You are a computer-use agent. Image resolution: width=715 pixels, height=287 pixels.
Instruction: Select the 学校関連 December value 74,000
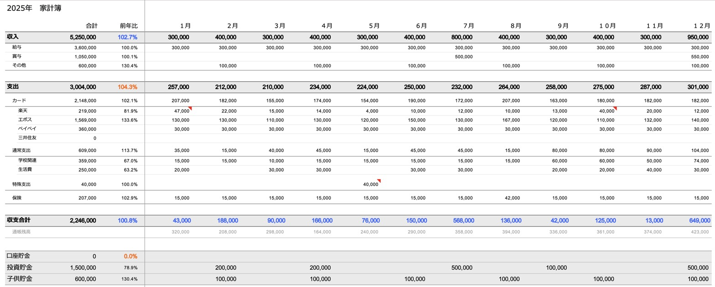click(701, 161)
